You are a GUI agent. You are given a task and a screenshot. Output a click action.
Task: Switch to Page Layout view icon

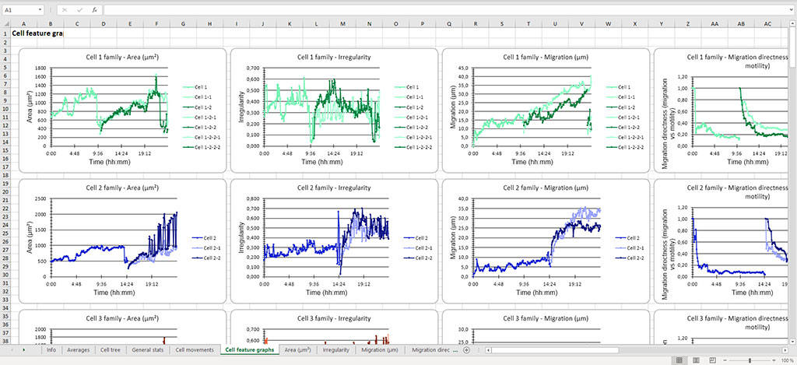[696, 360]
